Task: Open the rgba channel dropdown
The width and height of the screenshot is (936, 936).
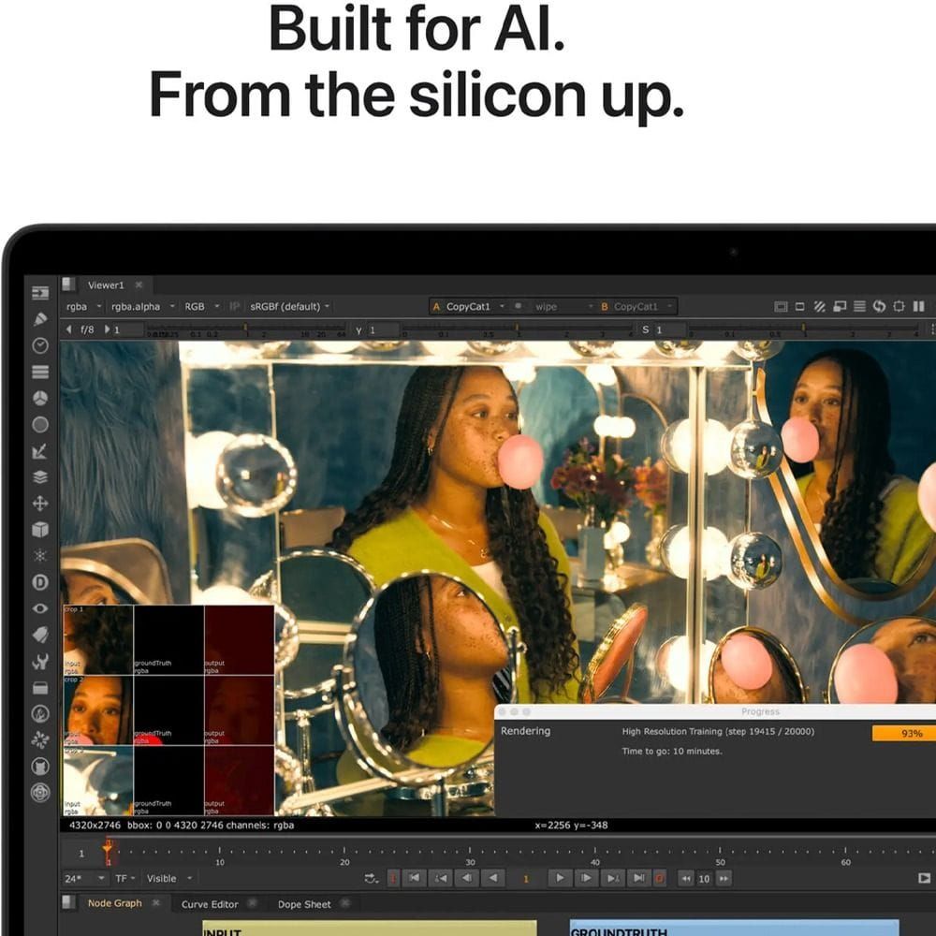Action: point(83,306)
